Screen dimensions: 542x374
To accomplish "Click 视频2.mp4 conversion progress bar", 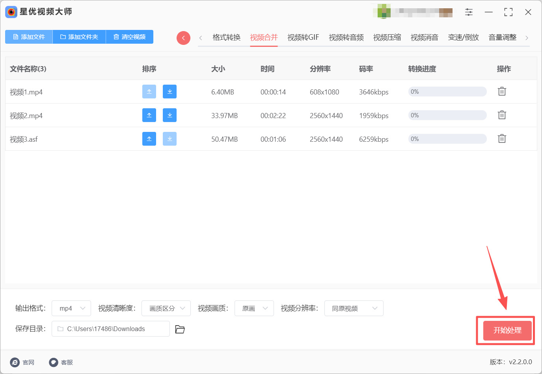I will click(x=447, y=115).
